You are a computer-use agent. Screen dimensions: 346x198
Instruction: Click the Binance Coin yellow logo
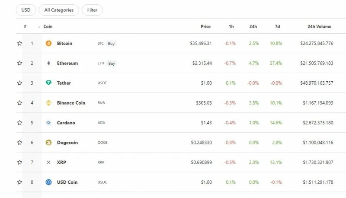[x=48, y=103]
